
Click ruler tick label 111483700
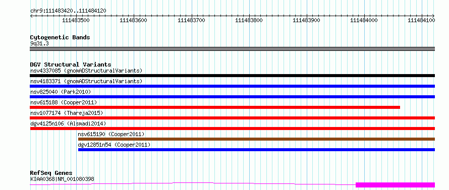point(191,20)
